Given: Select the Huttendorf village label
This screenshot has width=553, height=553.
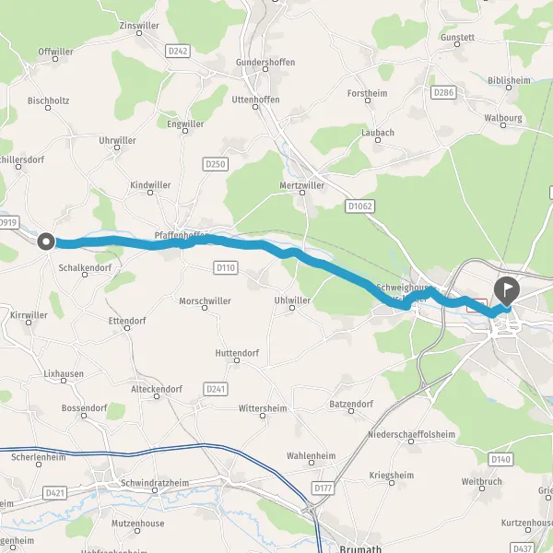Looking at the screenshot, I should click(237, 353).
